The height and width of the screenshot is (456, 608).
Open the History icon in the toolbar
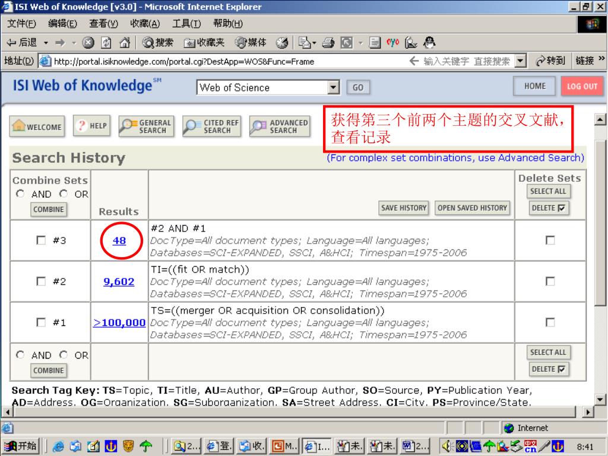[282, 43]
